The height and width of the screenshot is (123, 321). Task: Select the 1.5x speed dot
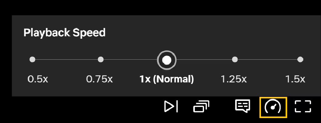click(300, 60)
